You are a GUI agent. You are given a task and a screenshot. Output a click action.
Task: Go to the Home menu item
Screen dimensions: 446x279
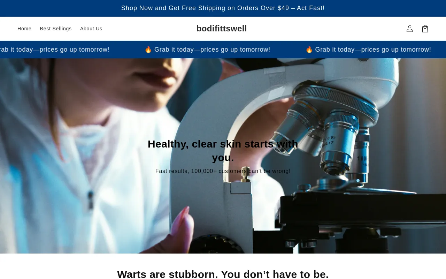click(24, 29)
